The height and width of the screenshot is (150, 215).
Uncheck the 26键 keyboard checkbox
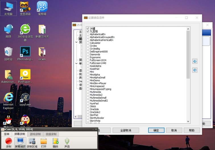[88, 28]
